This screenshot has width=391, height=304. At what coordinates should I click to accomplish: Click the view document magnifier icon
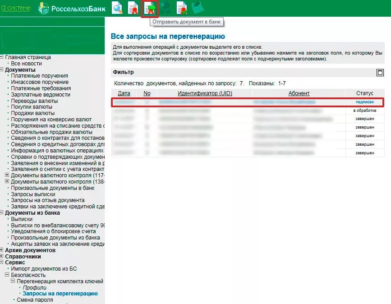click(117, 8)
